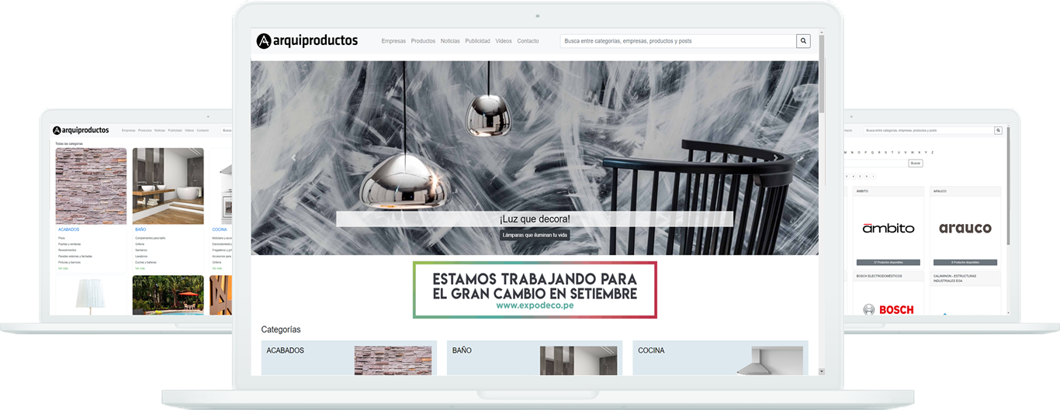Click search magnifier icon on right laptop
1060x410 pixels.
pos(998,131)
